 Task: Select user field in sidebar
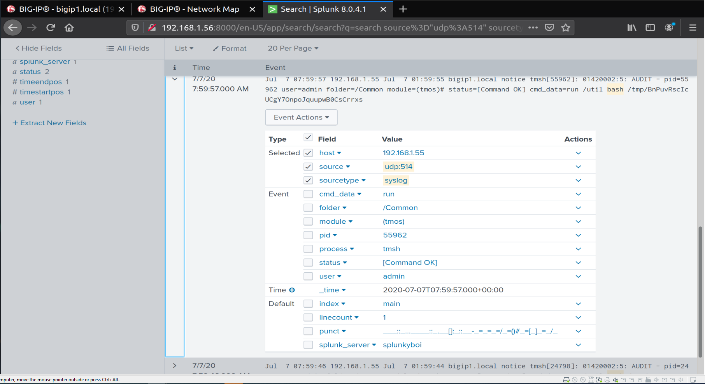pyautogui.click(x=27, y=102)
